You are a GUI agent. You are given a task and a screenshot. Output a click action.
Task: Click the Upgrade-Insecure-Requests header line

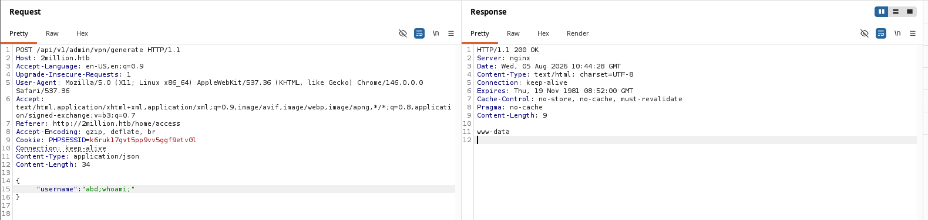tap(73, 74)
